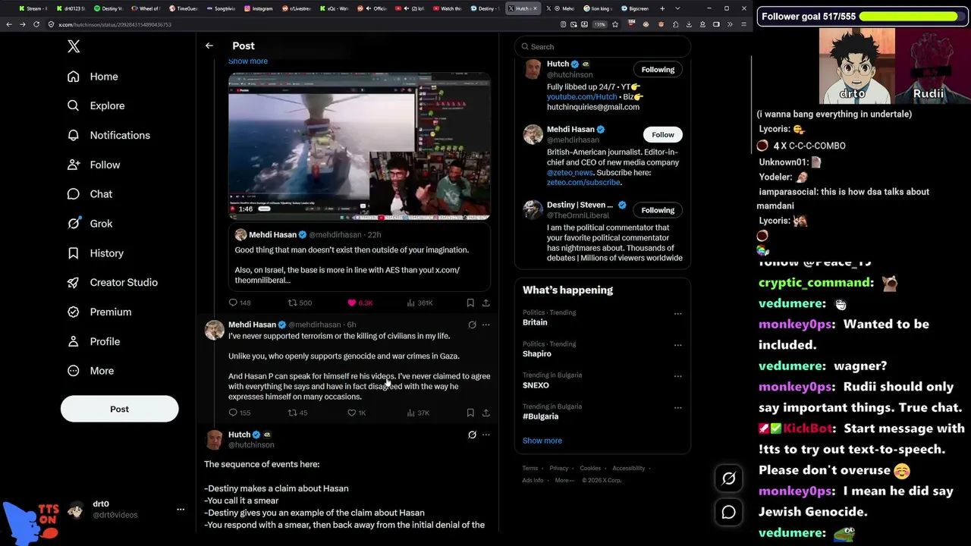Click reply icon on post with 148 replies
The image size is (971, 546).
click(234, 303)
